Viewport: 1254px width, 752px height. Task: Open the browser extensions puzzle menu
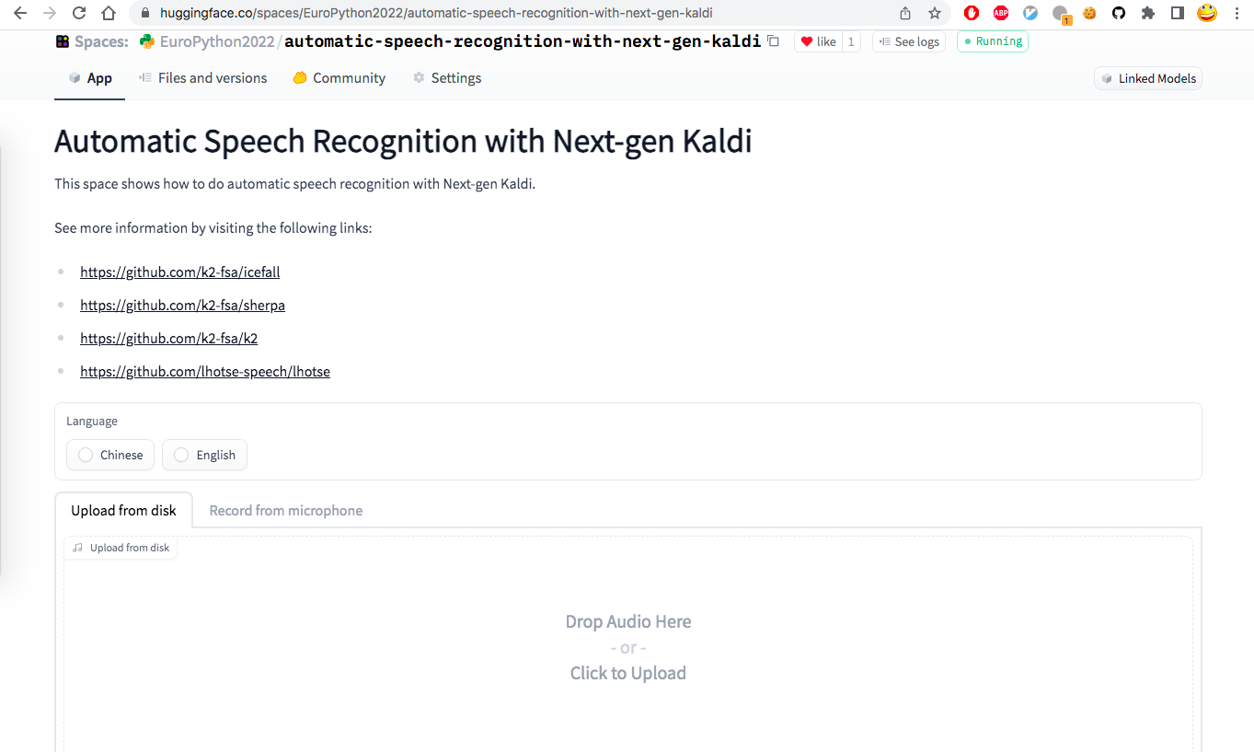pyautogui.click(x=1148, y=13)
